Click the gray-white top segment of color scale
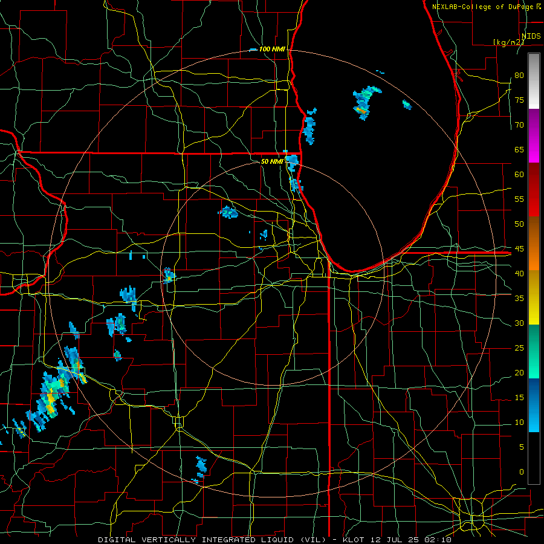The width and height of the screenshot is (544, 544). [534, 81]
